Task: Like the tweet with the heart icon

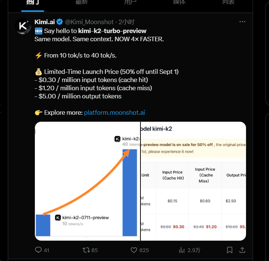Action: (134, 250)
